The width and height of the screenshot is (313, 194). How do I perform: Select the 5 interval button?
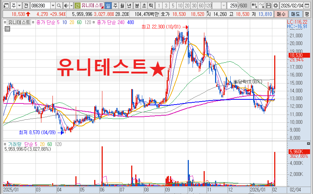173,6
